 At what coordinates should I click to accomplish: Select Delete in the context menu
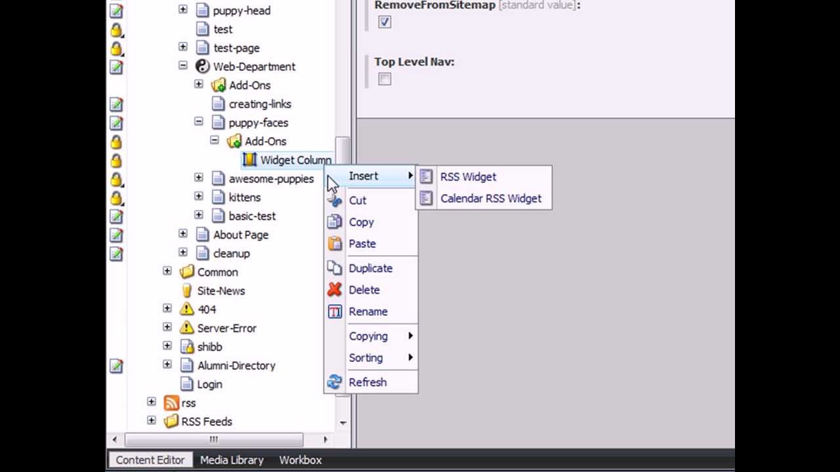click(371, 290)
